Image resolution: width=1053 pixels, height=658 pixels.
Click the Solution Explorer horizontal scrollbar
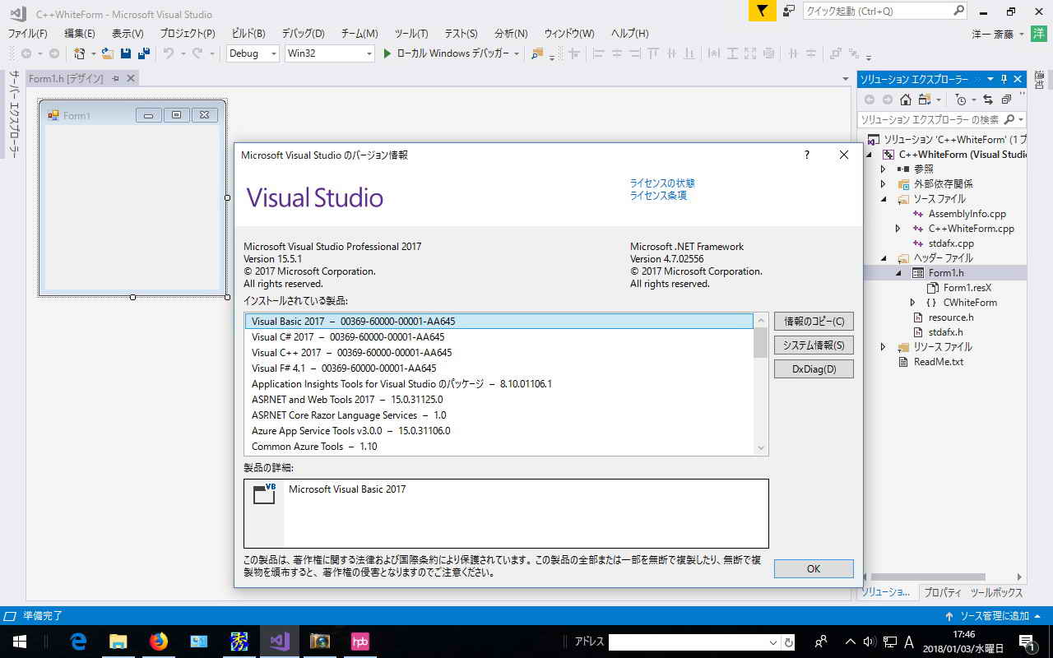[930, 577]
